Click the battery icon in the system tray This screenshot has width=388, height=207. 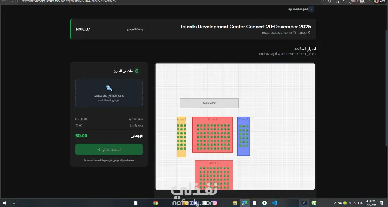point(340,203)
